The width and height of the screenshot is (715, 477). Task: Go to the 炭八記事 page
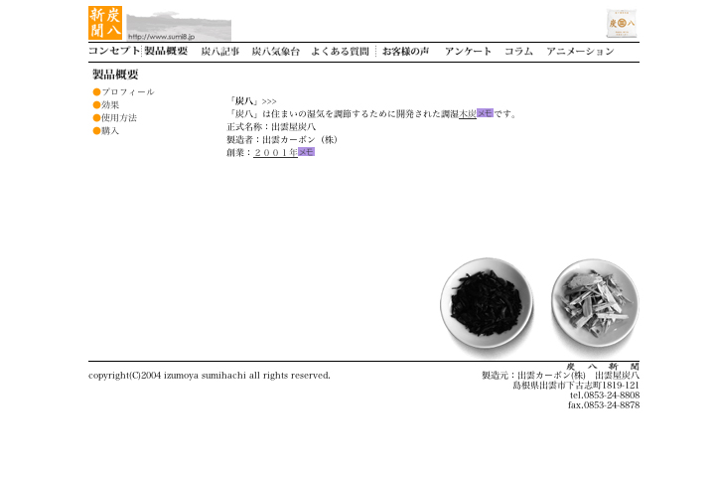[x=219, y=52]
